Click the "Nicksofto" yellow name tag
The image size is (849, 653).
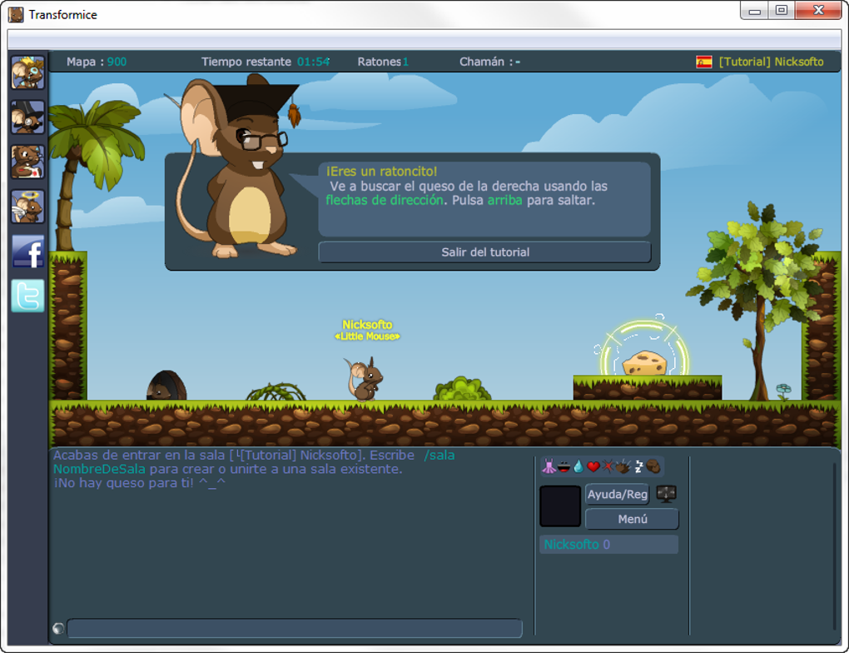pos(367,325)
